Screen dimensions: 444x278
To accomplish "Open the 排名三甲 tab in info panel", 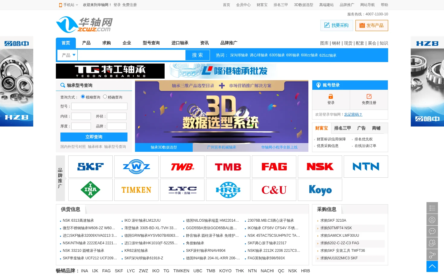I will coord(343,128).
